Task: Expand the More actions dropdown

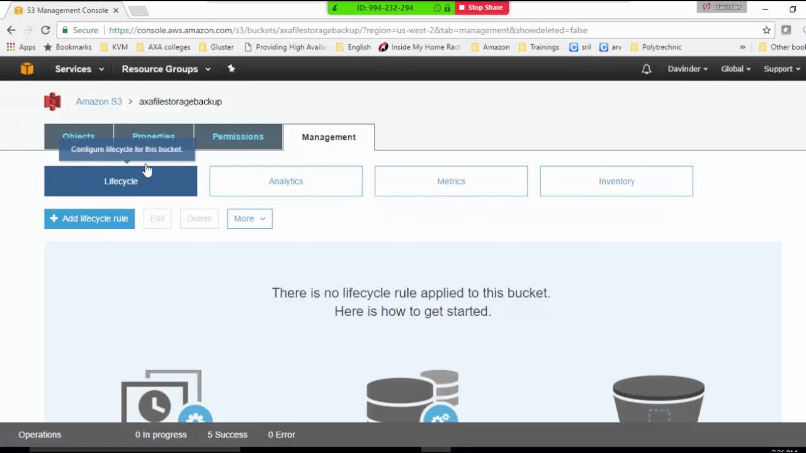Action: tap(249, 218)
